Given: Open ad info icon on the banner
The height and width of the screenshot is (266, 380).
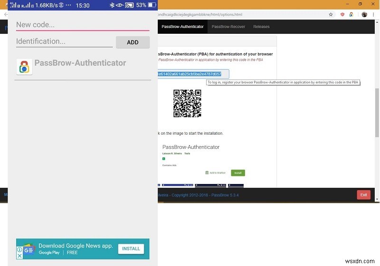Looking at the screenshot, I should [x=19, y=249].
